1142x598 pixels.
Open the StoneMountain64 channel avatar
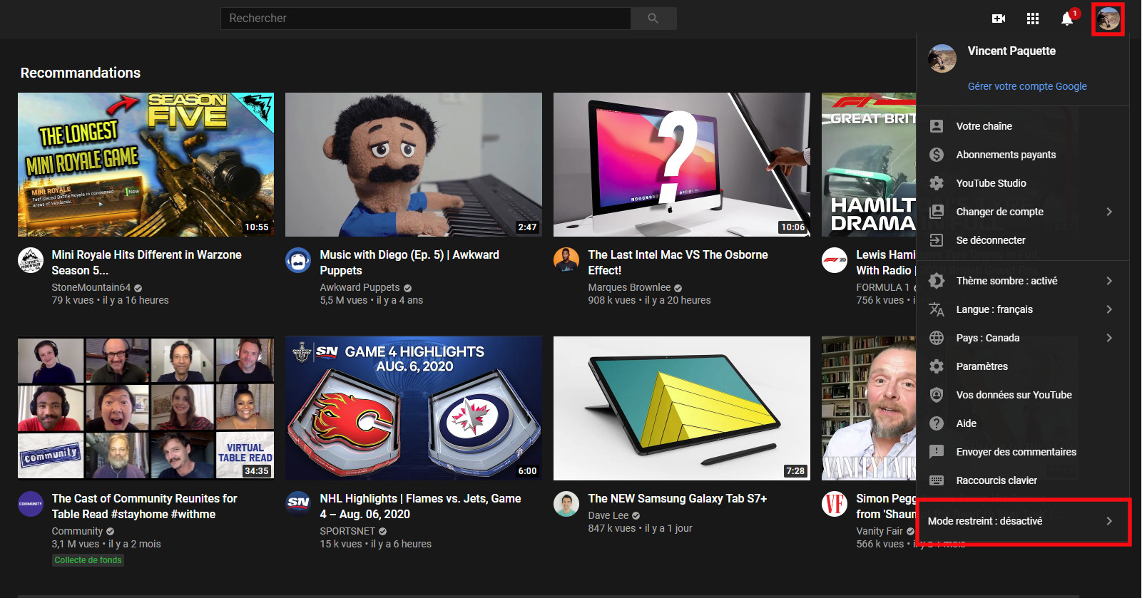pos(31,260)
